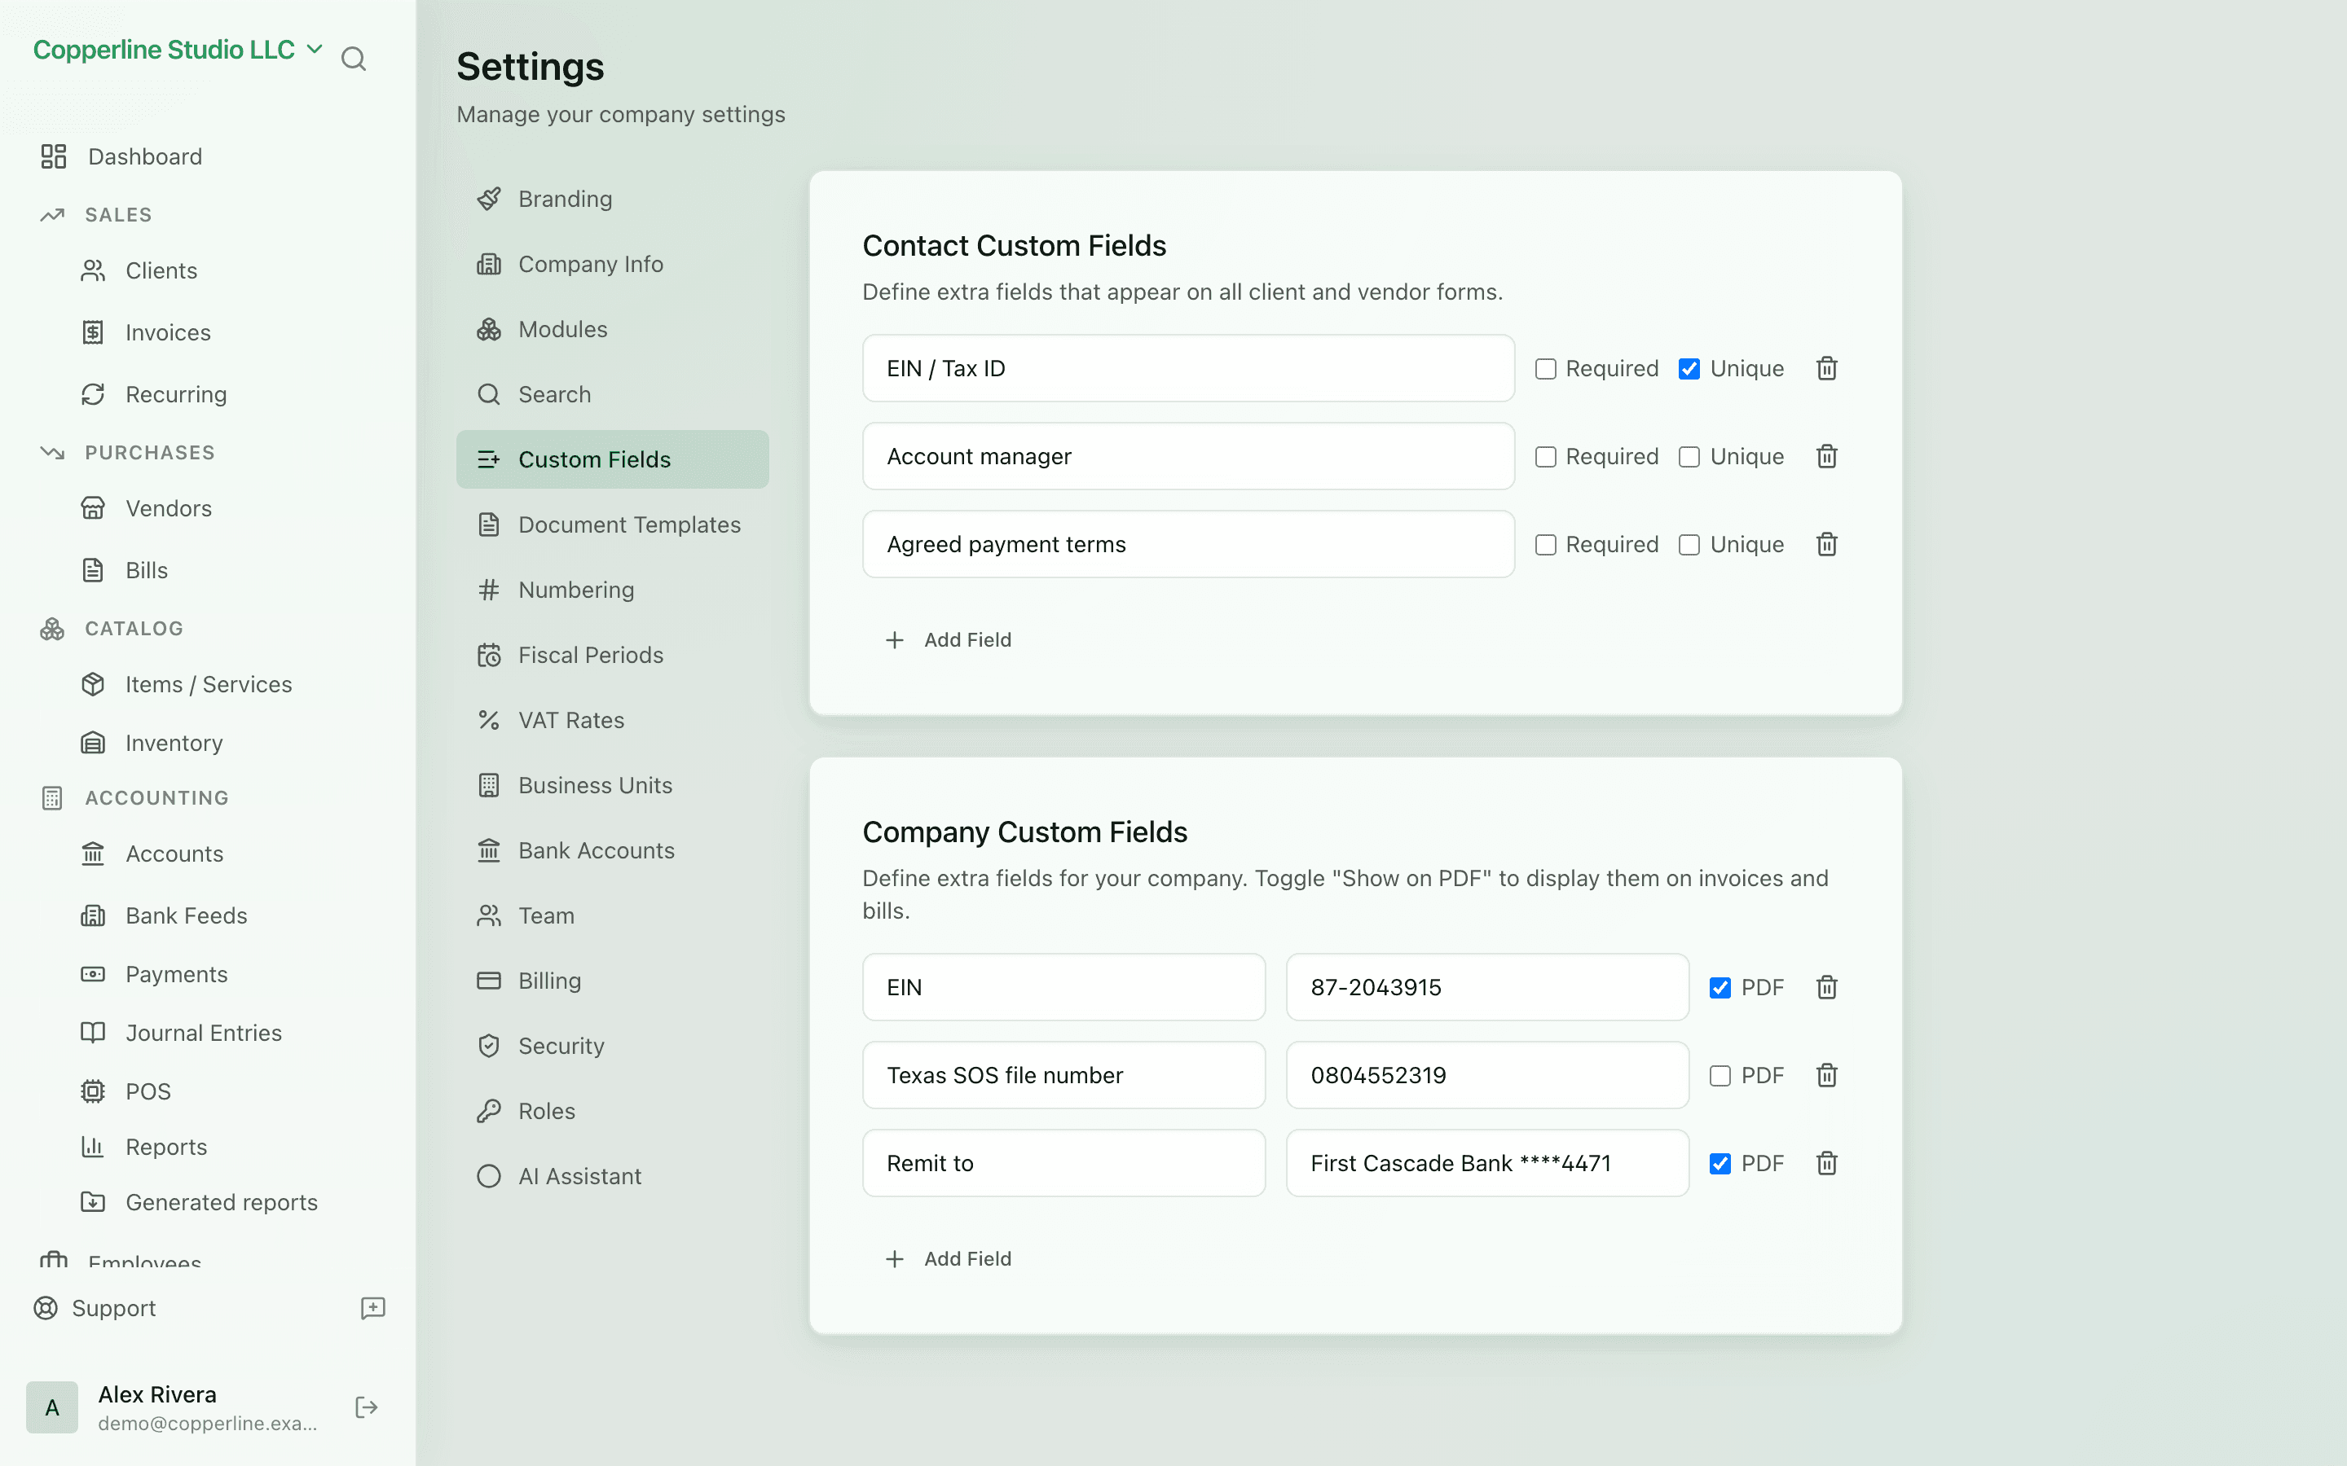Screen dimensions: 2347x1466
Task: Tick Unique for Agreed payment terms
Action: point(1689,545)
